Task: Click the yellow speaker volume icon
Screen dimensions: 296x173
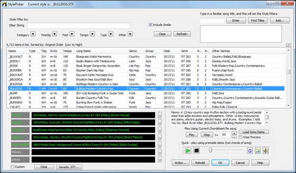Action: [x=266, y=151]
